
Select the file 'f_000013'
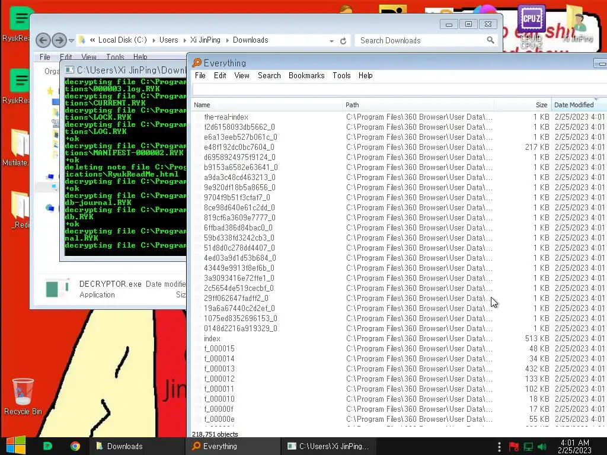pos(219,369)
